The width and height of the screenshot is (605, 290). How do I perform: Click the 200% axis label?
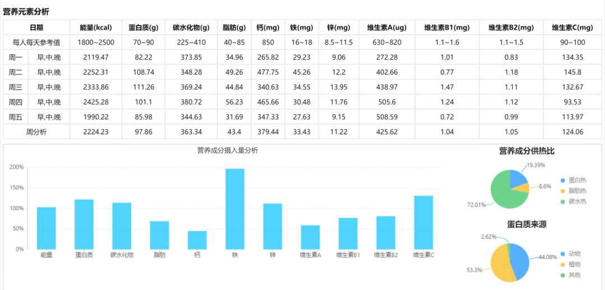click(x=17, y=167)
